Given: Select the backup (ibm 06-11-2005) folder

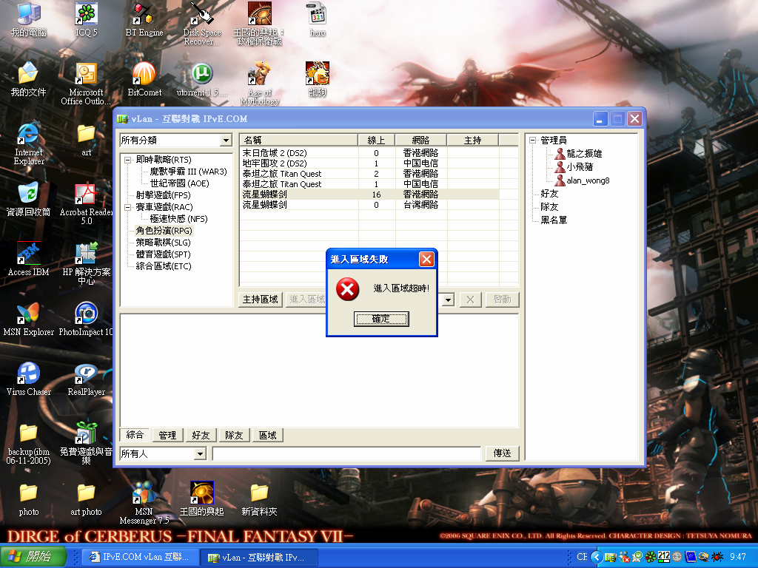Looking at the screenshot, I should click(29, 442).
